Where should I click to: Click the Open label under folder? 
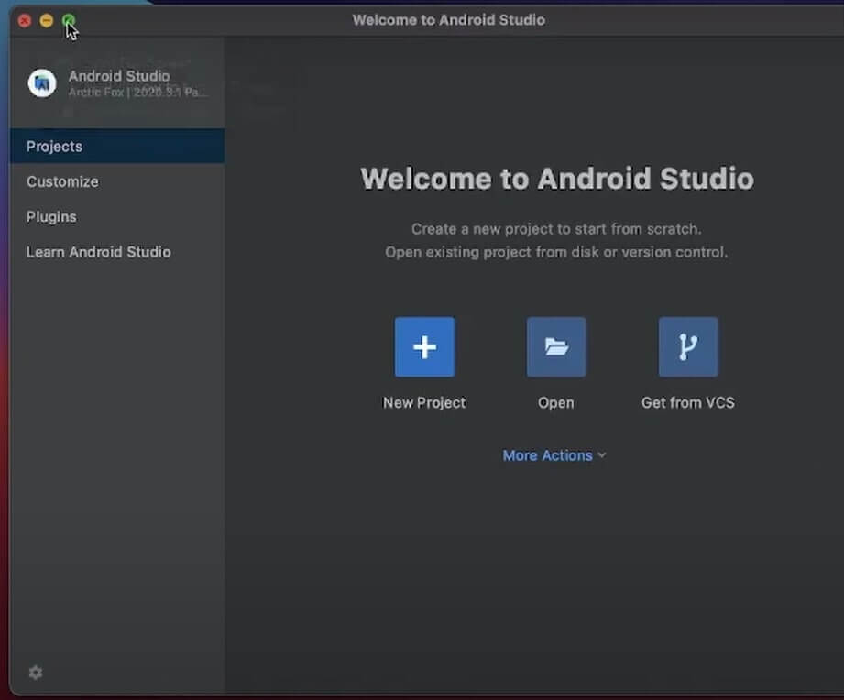point(556,403)
